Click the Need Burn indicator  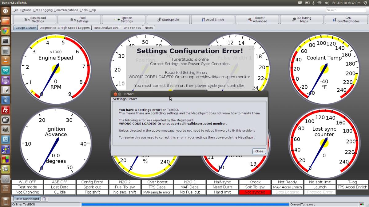[222, 187]
